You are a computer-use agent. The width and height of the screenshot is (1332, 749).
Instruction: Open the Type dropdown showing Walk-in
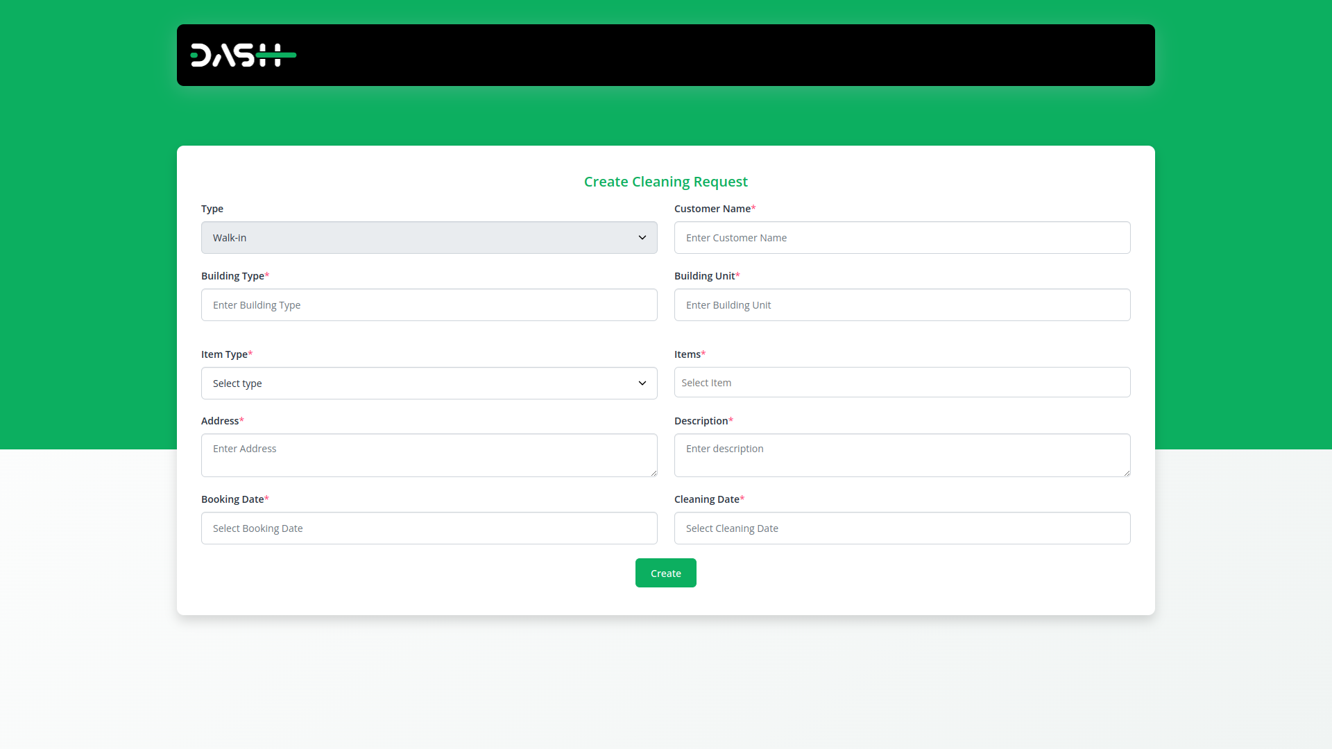416,238
